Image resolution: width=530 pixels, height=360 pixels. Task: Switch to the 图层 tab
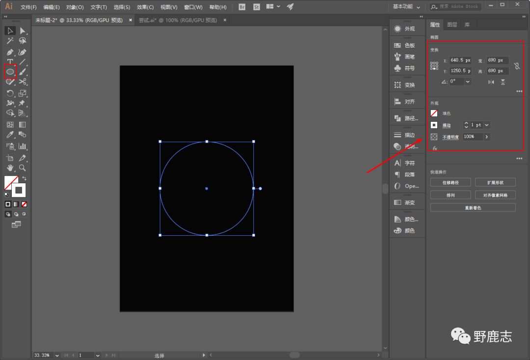pos(452,25)
